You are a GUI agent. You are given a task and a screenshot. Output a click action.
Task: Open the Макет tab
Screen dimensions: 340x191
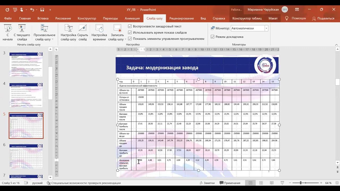point(273,18)
